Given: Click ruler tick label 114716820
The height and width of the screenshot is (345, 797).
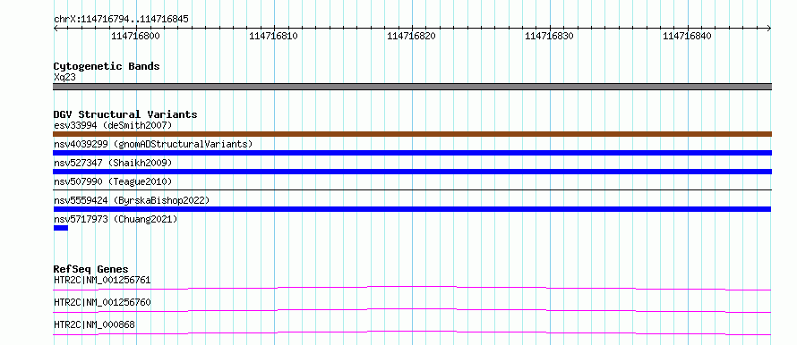Looking at the screenshot, I should (x=411, y=36).
